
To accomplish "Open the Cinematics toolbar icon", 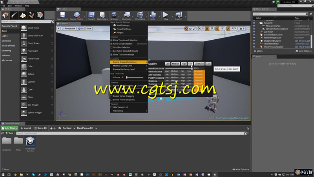I will click(140, 16).
